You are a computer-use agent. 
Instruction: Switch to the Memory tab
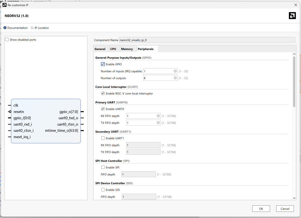(127, 49)
